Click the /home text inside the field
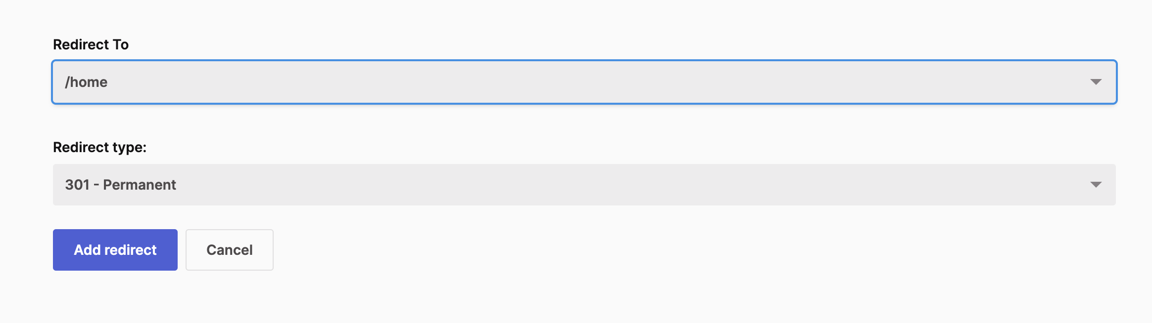The image size is (1152, 323). pyautogui.click(x=87, y=82)
